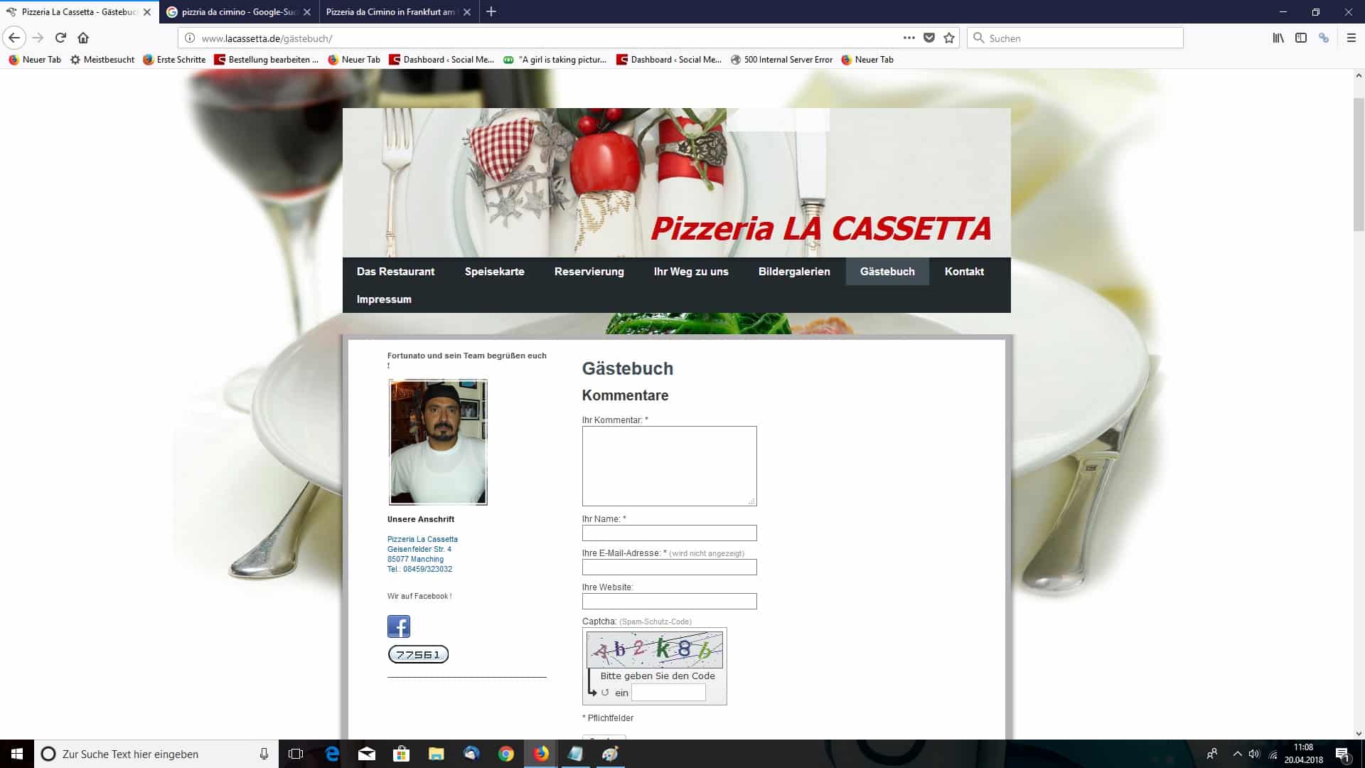1365x768 pixels.
Task: Open Erste Schritte bookmark
Action: [x=174, y=60]
